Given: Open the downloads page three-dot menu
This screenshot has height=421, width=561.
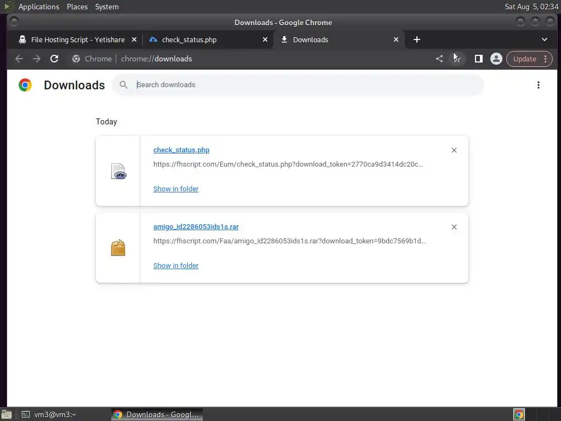Looking at the screenshot, I should pyautogui.click(x=538, y=85).
